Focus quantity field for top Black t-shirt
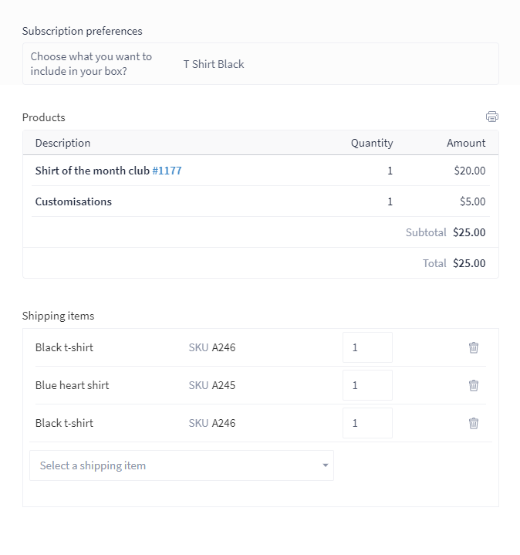 tap(367, 347)
